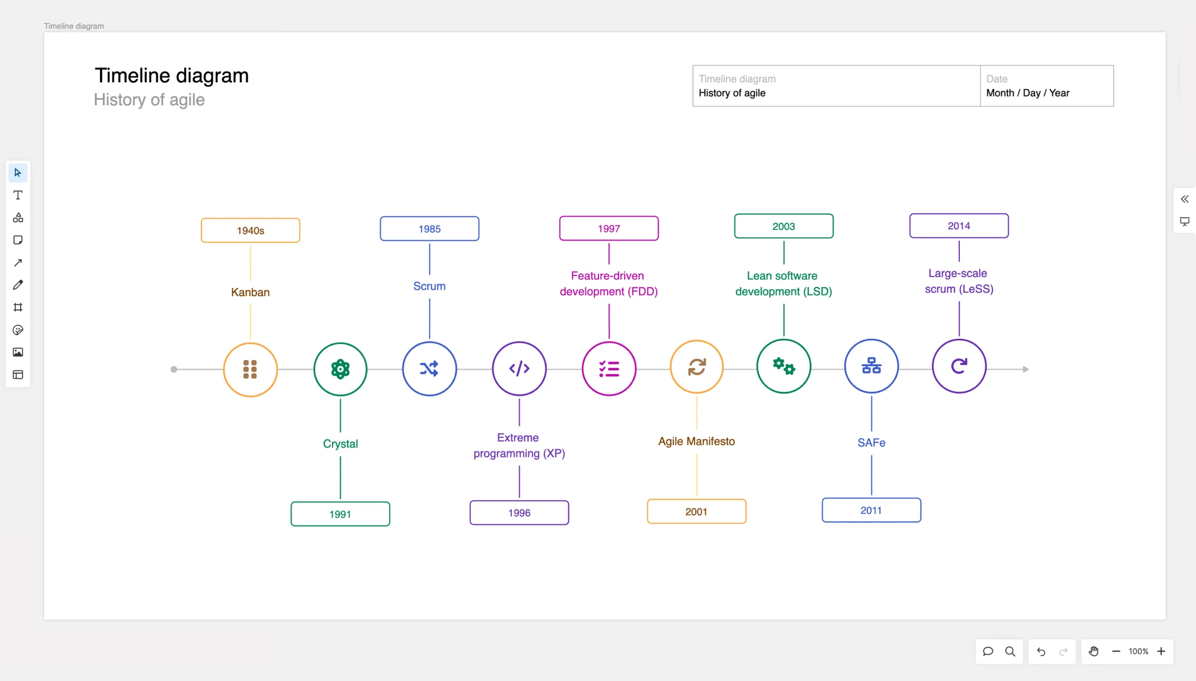This screenshot has width=1196, height=681.
Task: Open the Shapes tool
Action: (x=18, y=218)
